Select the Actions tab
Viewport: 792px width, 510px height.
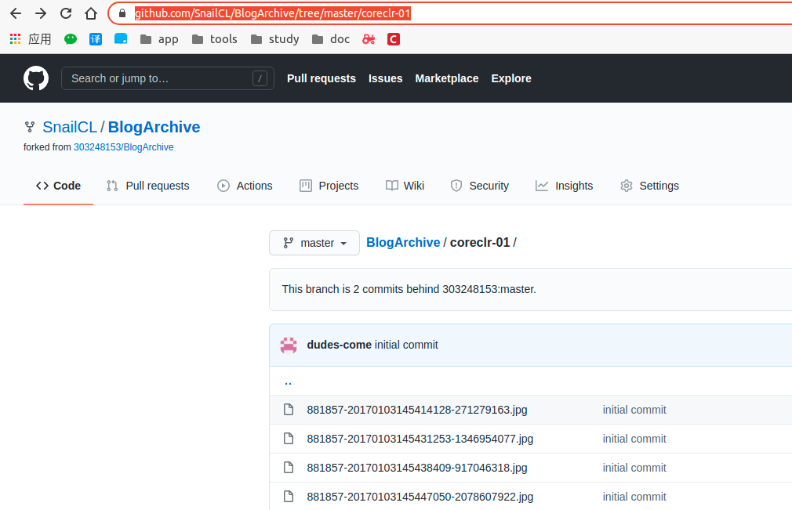tap(245, 186)
